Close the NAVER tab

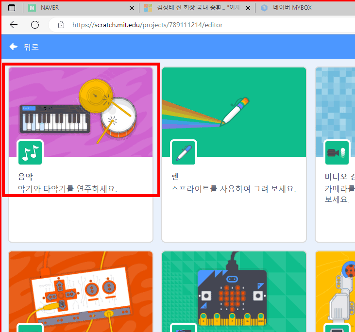pos(132,8)
